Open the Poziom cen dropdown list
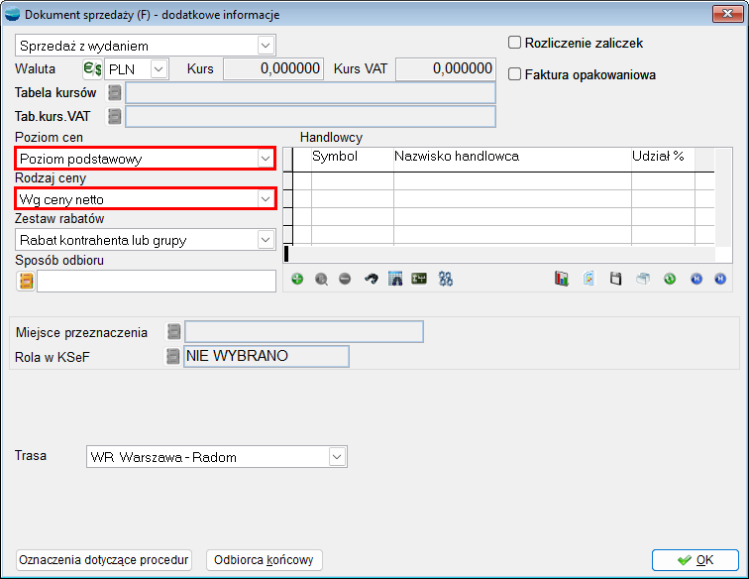Viewport: 749px width, 579px height. (265, 159)
